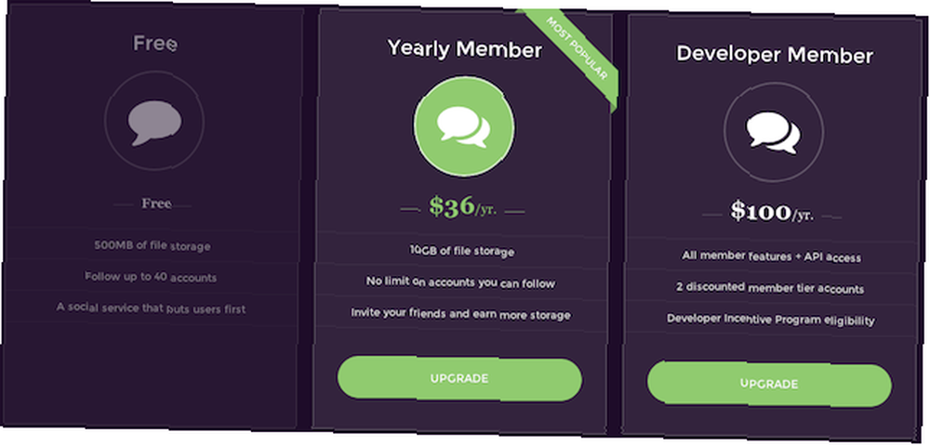930x445 pixels.
Task: Click 10GB of file storage feature
Action: (x=462, y=251)
